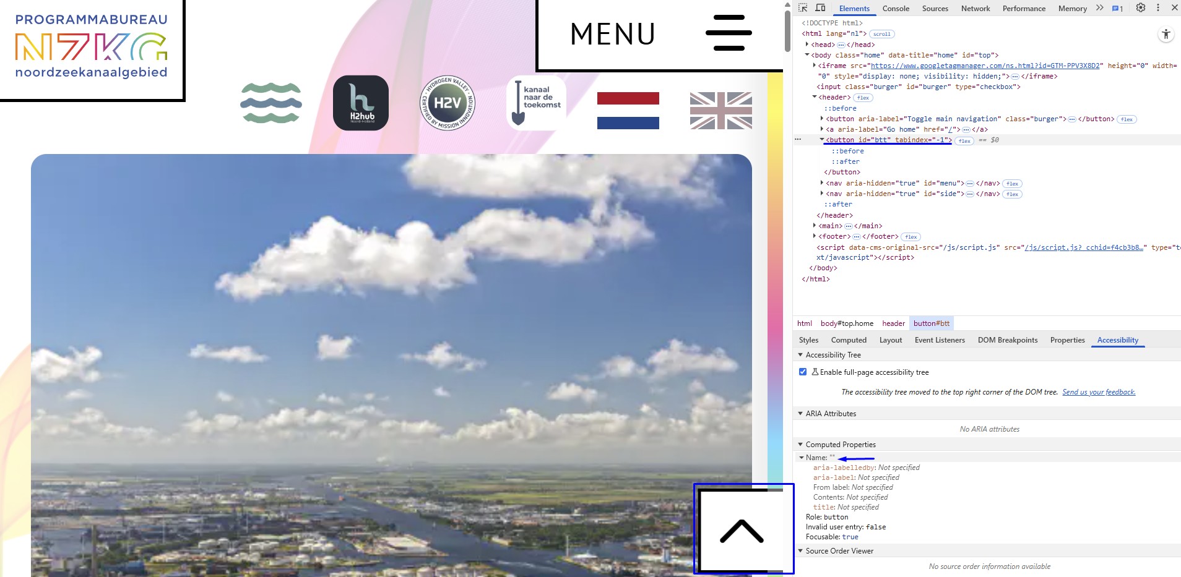Click the H2hub logo icon
The image size is (1181, 577).
point(361,103)
